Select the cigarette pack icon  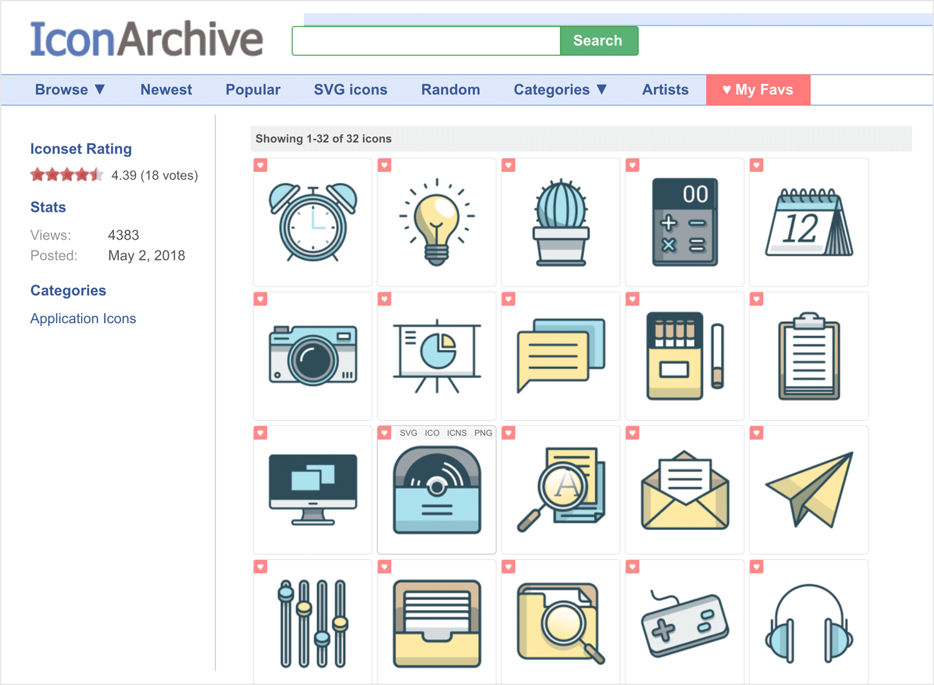click(684, 356)
